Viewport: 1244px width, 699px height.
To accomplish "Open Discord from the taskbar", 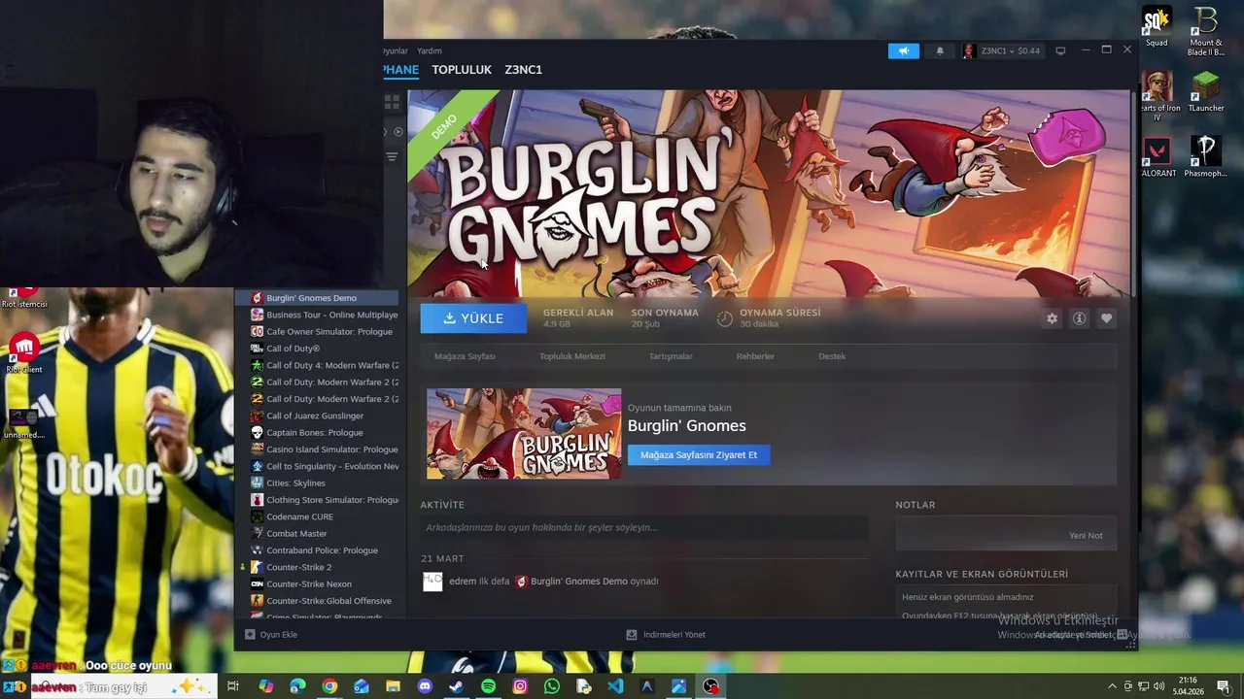I will point(425,686).
